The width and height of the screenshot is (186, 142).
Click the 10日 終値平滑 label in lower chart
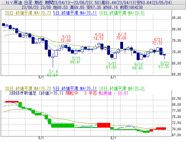122,88
